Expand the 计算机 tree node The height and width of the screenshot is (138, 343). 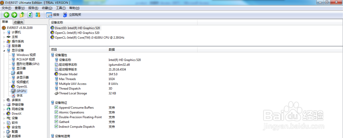pos(4,33)
